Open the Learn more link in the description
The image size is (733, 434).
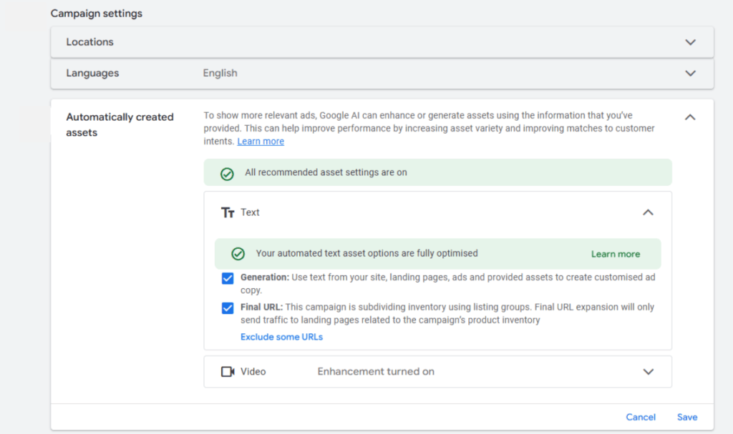[261, 141]
